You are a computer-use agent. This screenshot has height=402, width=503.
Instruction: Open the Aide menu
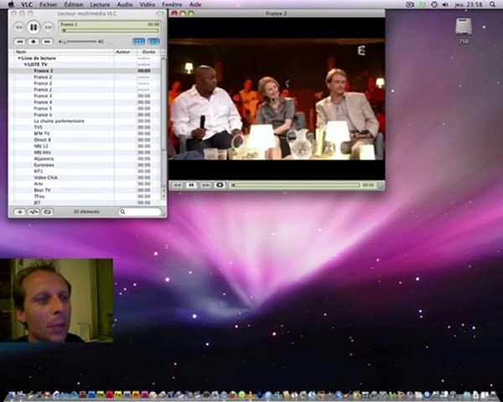click(195, 4)
